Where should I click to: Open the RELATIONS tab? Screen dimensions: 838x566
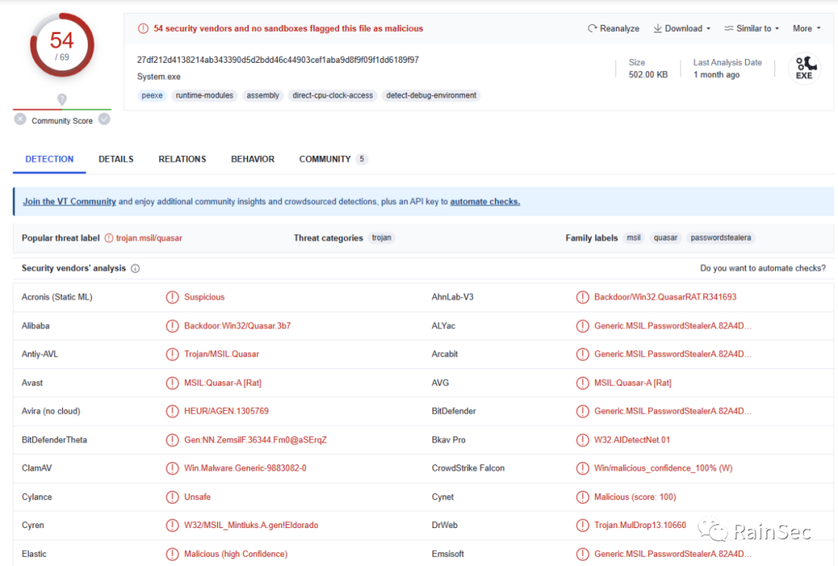pyautogui.click(x=182, y=159)
